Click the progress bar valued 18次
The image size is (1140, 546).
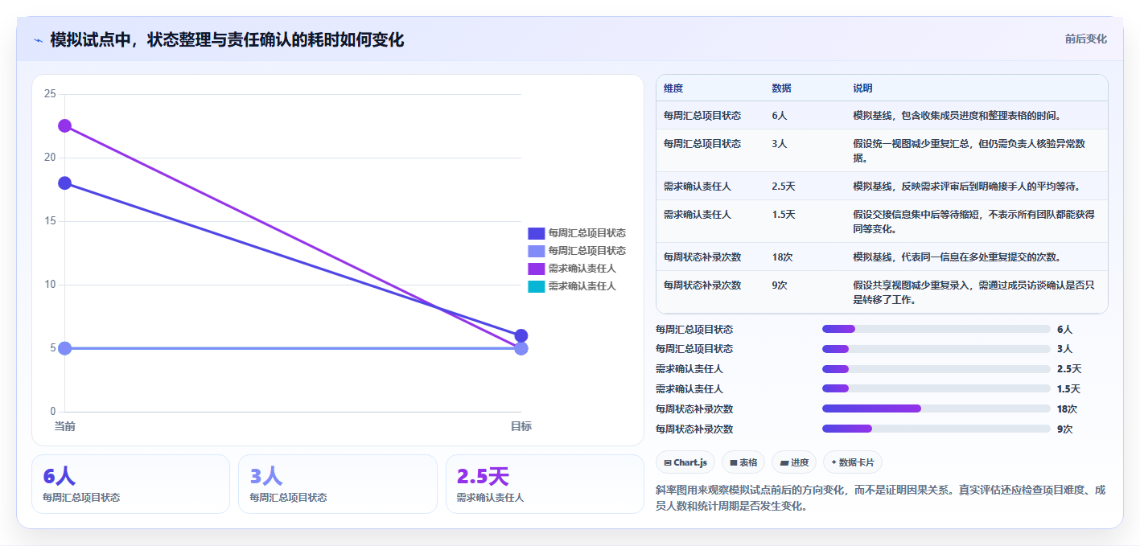coord(936,408)
